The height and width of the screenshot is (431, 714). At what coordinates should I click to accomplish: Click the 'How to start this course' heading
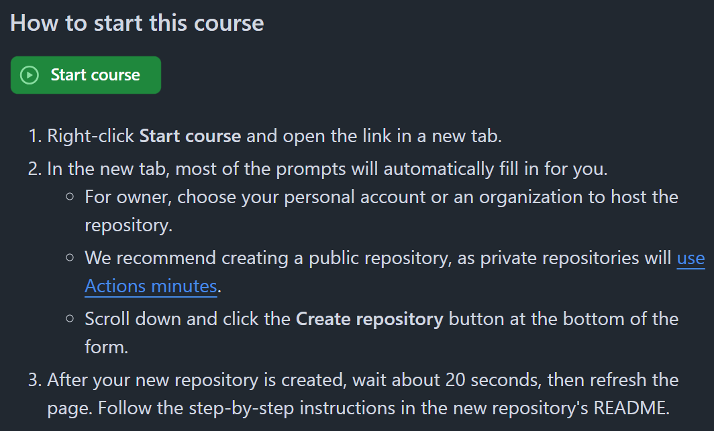point(137,23)
